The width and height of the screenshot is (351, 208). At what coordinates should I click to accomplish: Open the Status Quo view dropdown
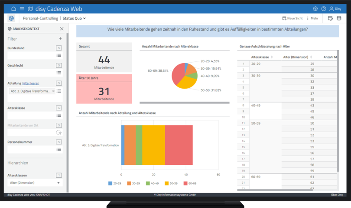click(74, 18)
